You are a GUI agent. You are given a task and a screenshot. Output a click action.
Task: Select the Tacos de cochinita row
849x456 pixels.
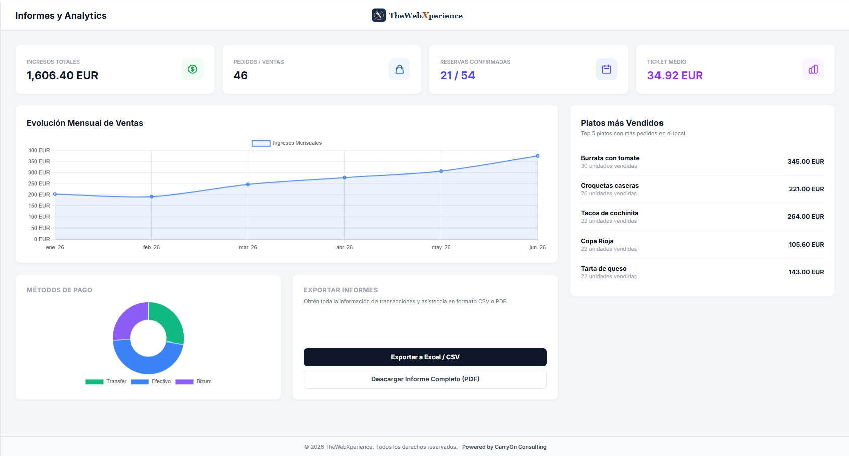tap(702, 217)
